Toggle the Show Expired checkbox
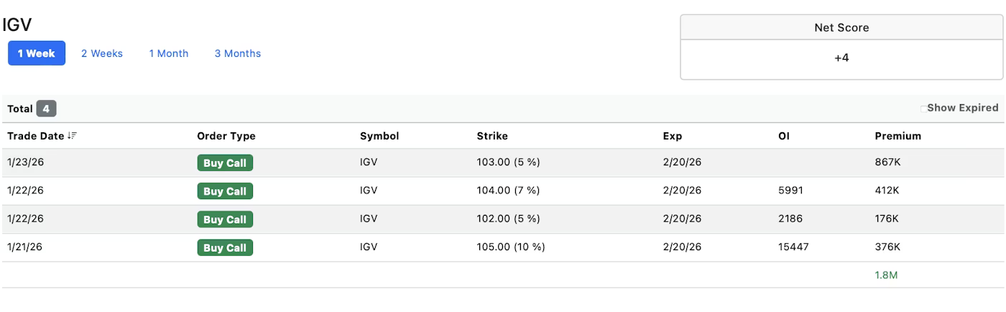1006x312 pixels. click(924, 109)
